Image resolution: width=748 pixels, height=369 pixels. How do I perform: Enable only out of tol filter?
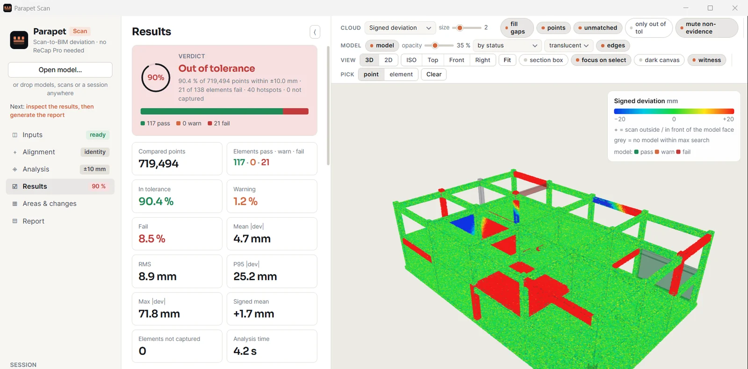[x=649, y=28]
